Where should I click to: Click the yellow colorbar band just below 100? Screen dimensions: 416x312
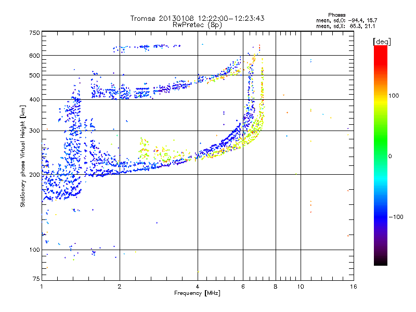click(381, 102)
